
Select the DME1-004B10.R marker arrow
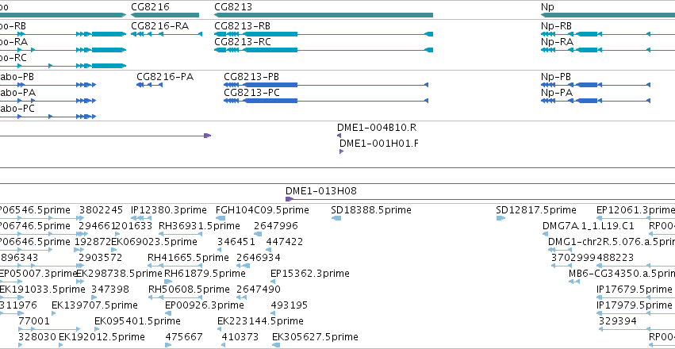pos(339,136)
